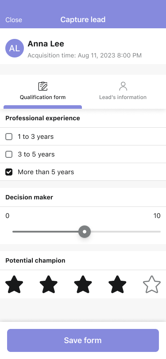Select the third star rating
166x359 pixels.
pyautogui.click(x=83, y=284)
